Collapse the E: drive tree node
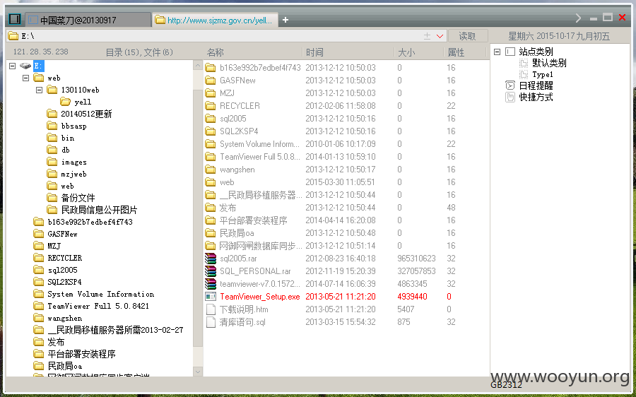This screenshot has width=636, height=397. tap(13, 66)
